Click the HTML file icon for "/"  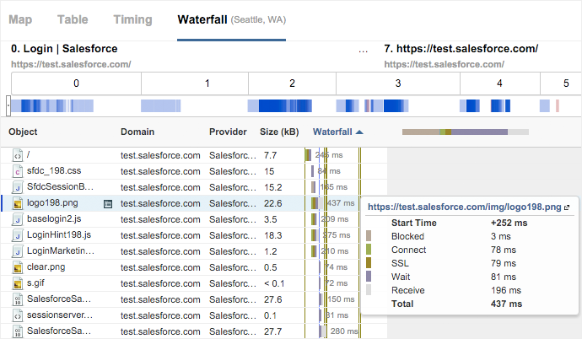(x=17, y=155)
